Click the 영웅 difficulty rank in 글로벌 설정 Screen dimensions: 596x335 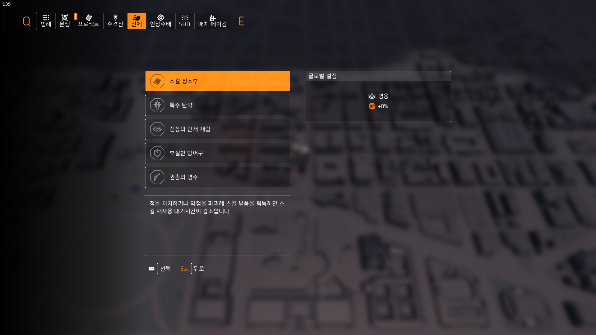tap(378, 96)
